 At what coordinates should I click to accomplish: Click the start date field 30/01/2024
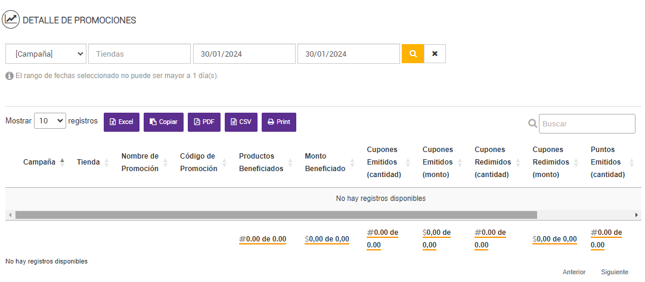click(x=244, y=54)
